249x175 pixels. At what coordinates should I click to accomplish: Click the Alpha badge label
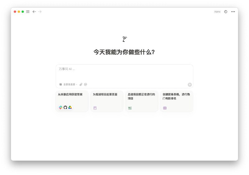point(217,12)
